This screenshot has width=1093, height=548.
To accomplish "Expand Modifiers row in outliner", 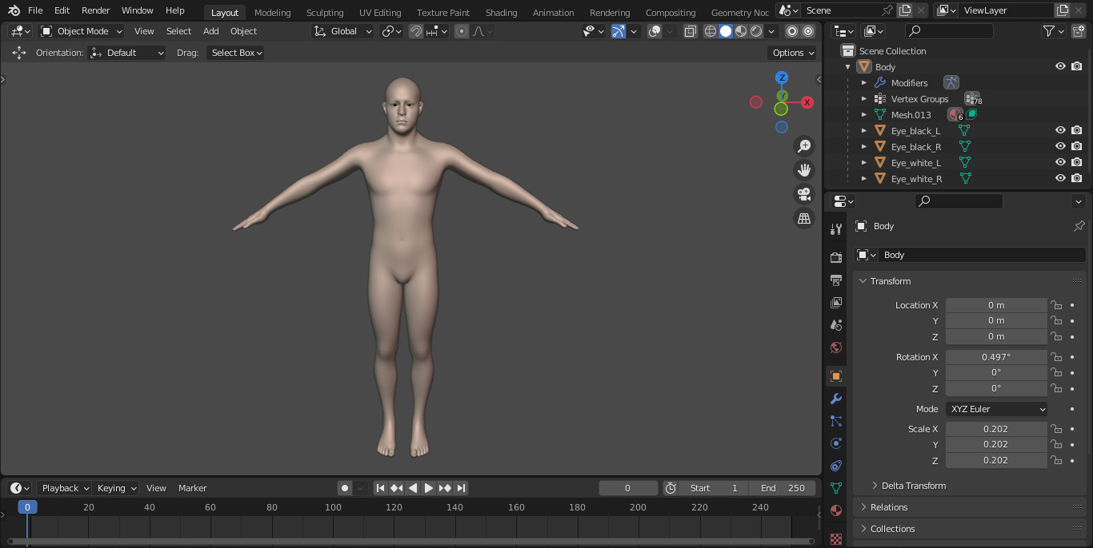I will (864, 82).
